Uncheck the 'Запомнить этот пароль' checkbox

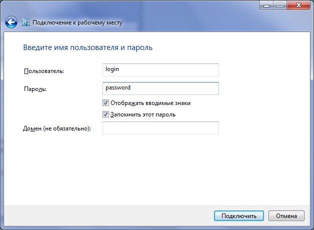pos(105,114)
